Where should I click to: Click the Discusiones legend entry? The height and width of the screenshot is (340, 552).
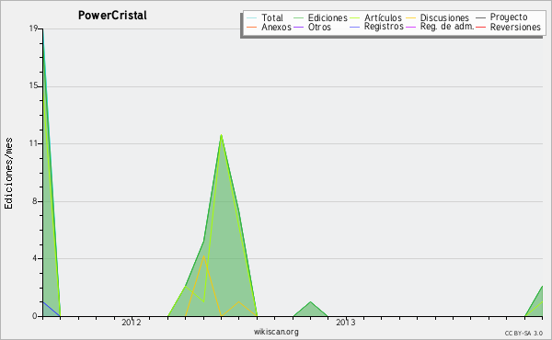[444, 17]
